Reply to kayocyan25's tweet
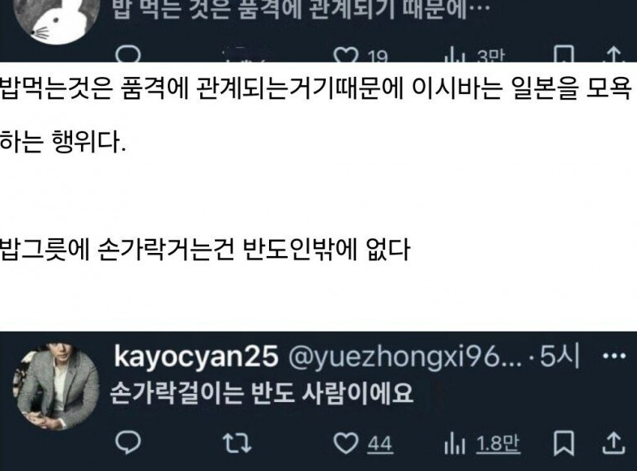 [128, 442]
